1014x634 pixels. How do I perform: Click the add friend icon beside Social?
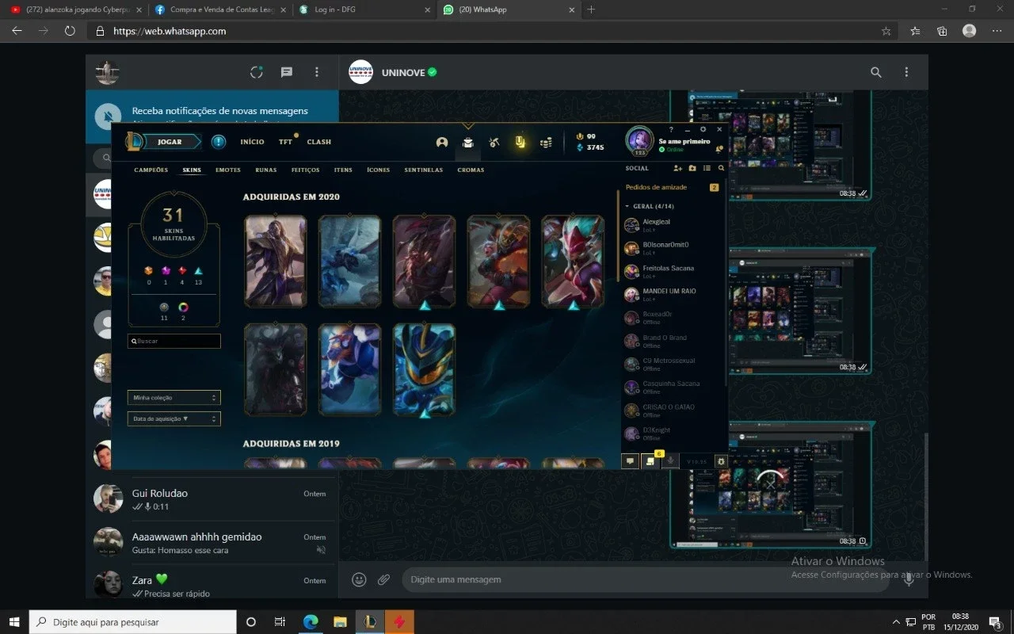click(677, 169)
